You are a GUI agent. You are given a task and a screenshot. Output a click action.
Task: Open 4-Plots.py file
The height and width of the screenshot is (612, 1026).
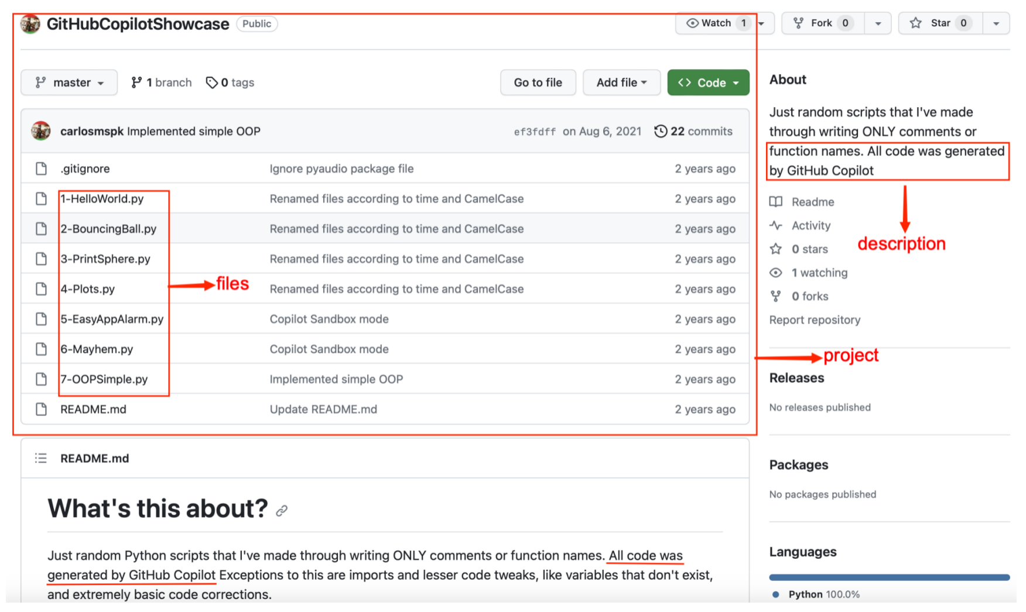pyautogui.click(x=88, y=289)
